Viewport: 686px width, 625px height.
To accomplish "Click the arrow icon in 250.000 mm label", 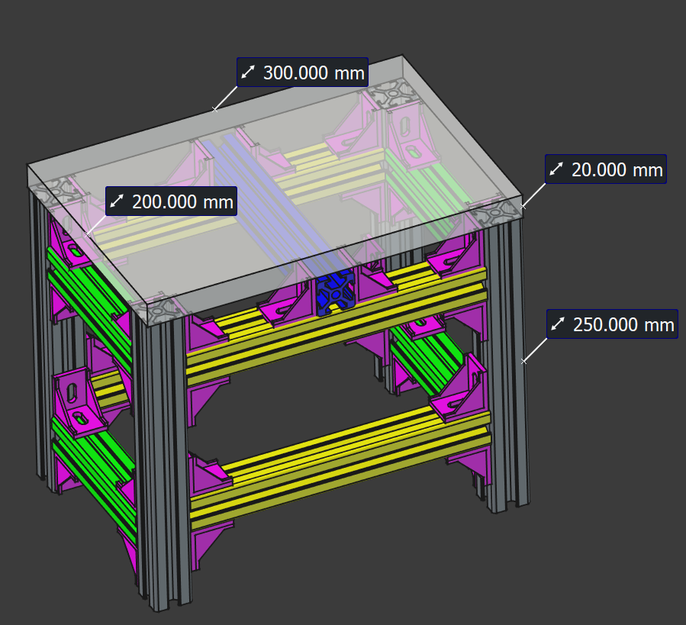I will [x=558, y=324].
